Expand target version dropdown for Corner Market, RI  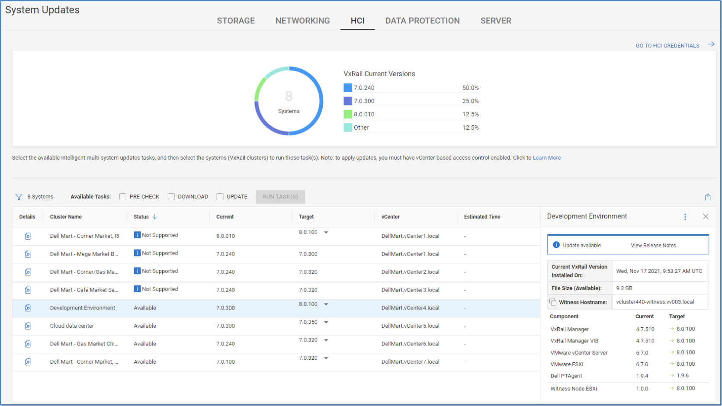[x=326, y=233]
